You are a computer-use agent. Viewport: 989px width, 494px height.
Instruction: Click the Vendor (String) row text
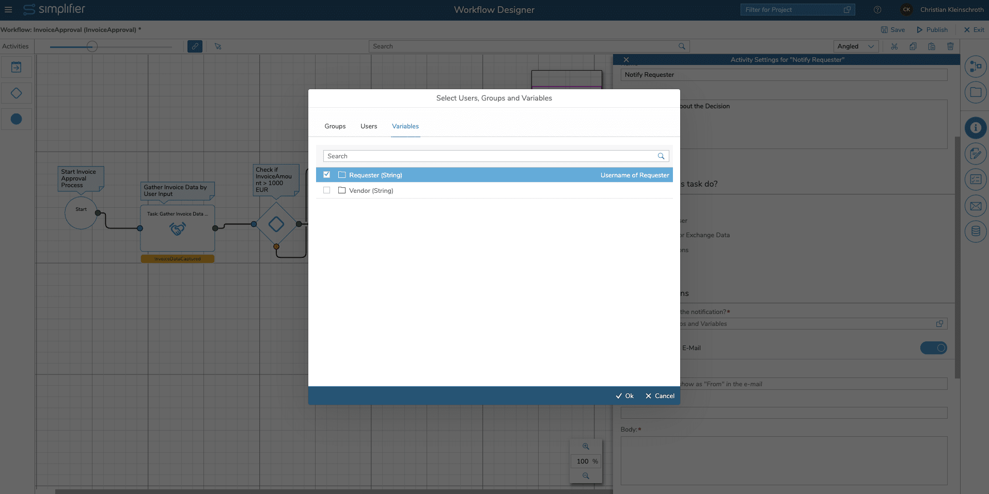[x=371, y=191]
